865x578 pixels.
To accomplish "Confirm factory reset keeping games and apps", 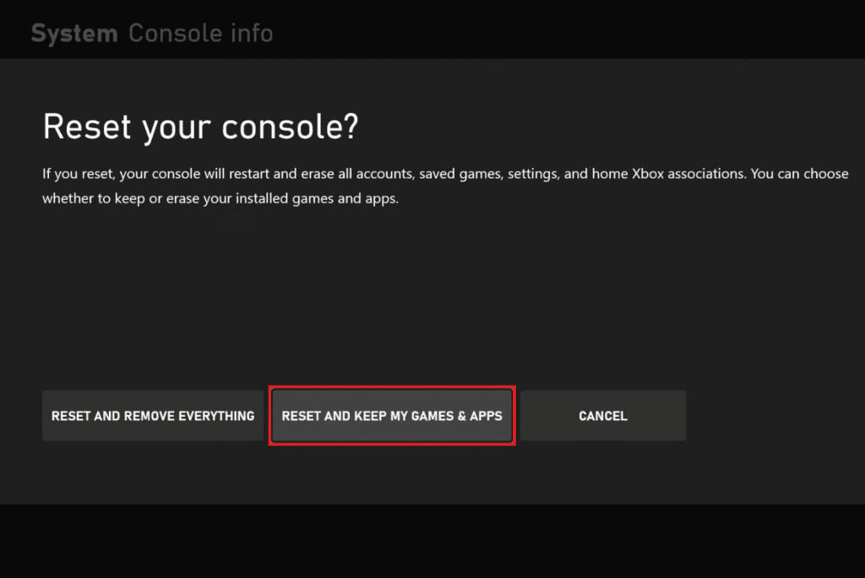I will click(391, 415).
